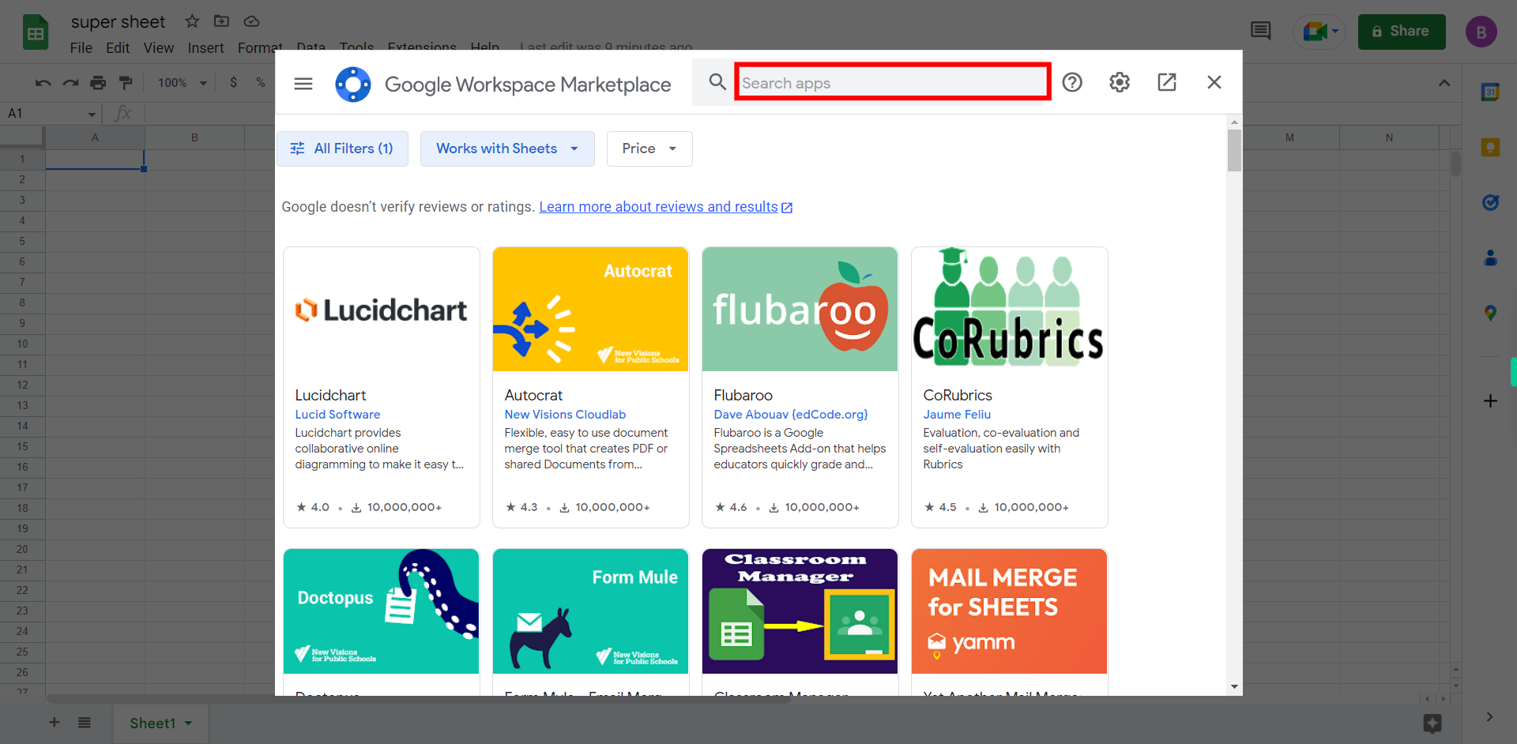Screen dimensions: 1517x744
Task: Click the Flubaroo app title
Action: [743, 395]
